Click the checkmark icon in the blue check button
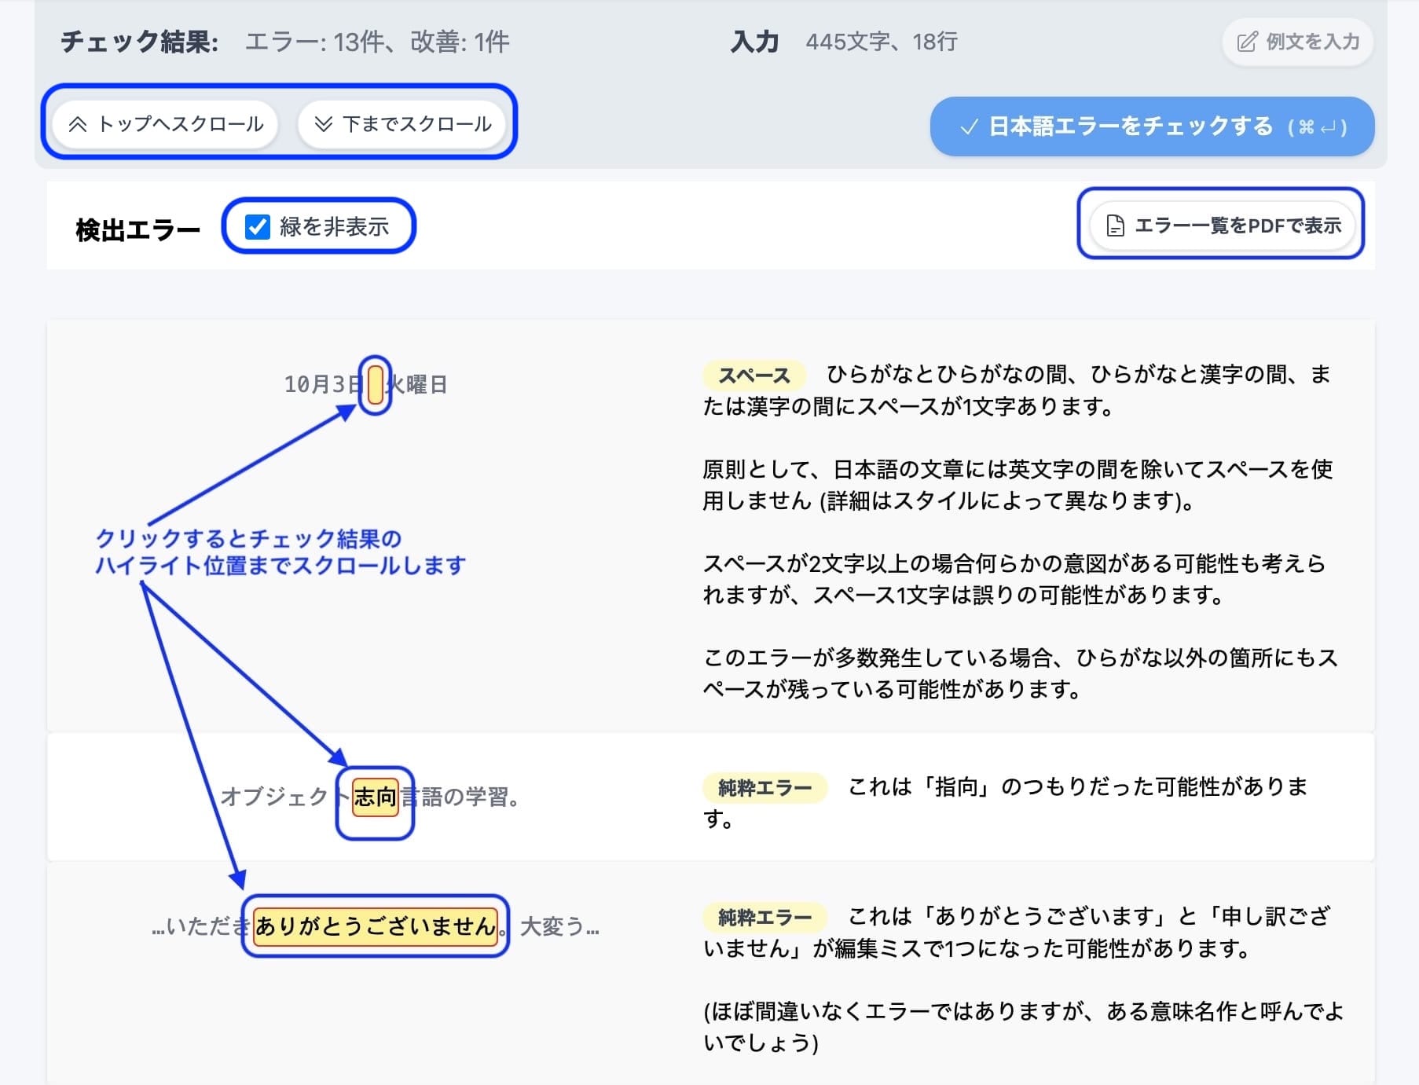 click(x=969, y=126)
